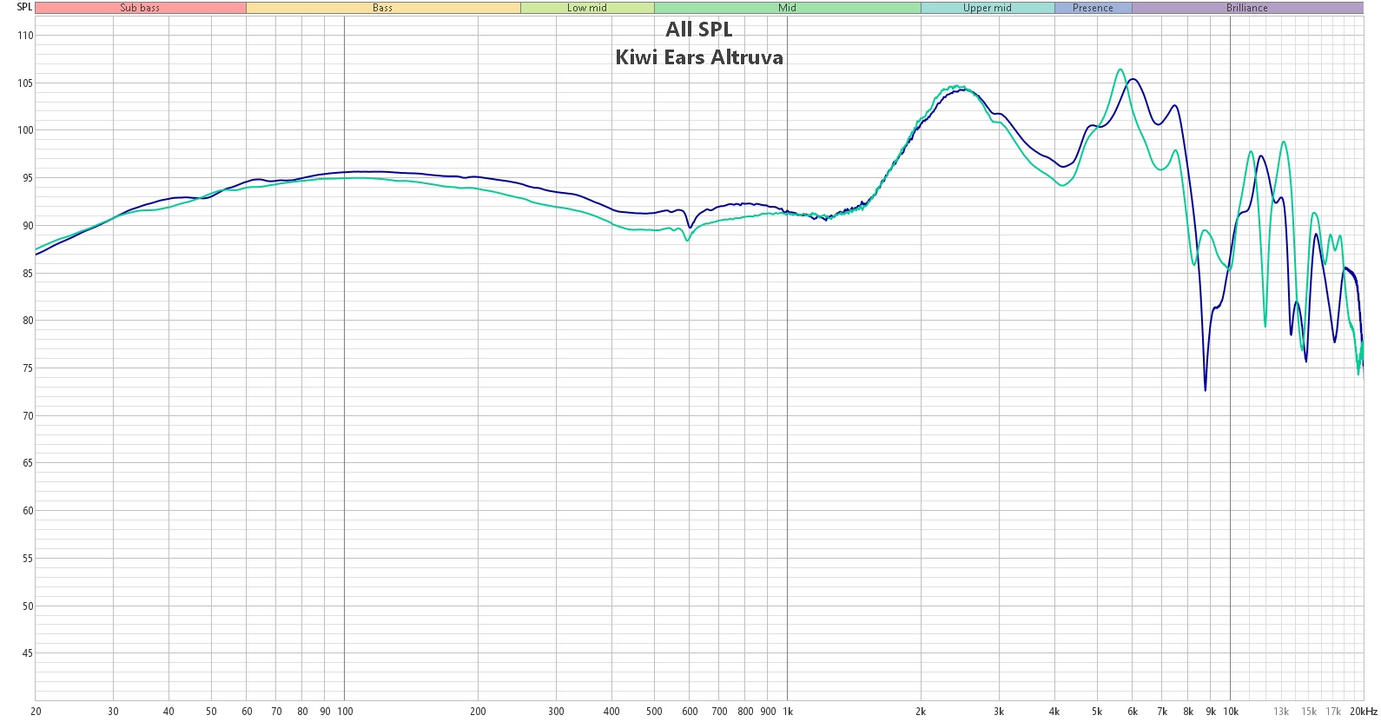Select the 70 Hz frequency axis label
Image resolution: width=1381 pixels, height=722 pixels.
click(276, 712)
